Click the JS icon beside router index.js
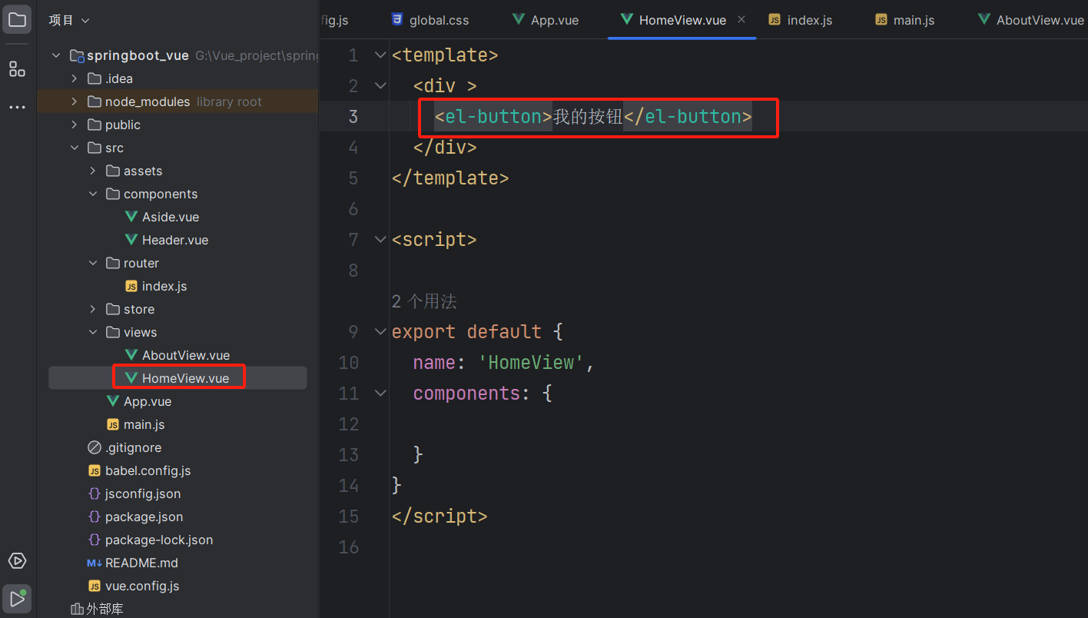 click(x=131, y=286)
